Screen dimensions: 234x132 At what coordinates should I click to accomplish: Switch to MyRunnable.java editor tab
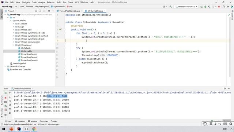[95, 11]
